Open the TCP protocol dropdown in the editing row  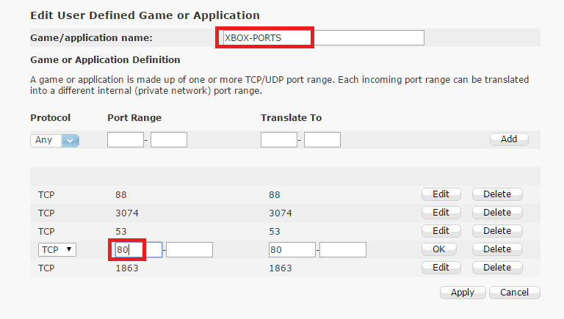pyautogui.click(x=57, y=249)
